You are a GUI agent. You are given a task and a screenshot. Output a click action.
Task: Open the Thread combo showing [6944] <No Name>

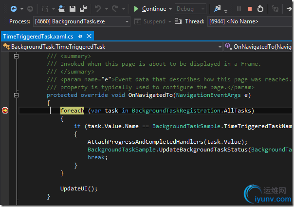click(250, 21)
